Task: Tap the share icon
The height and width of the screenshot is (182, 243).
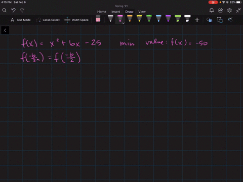Action: 221,11
